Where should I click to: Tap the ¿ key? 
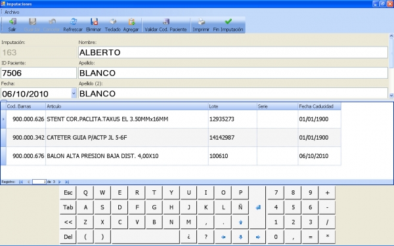click(188, 237)
